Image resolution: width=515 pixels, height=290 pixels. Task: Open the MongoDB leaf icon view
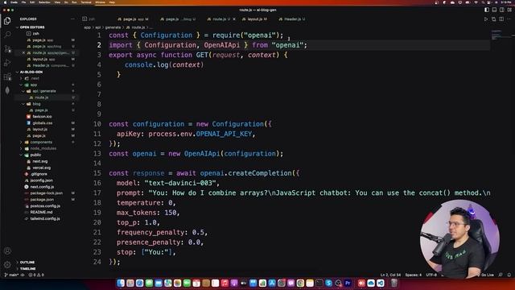(7, 90)
